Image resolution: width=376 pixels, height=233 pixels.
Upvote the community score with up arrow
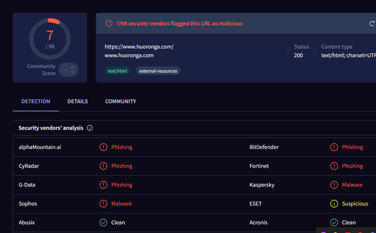[x=73, y=67]
